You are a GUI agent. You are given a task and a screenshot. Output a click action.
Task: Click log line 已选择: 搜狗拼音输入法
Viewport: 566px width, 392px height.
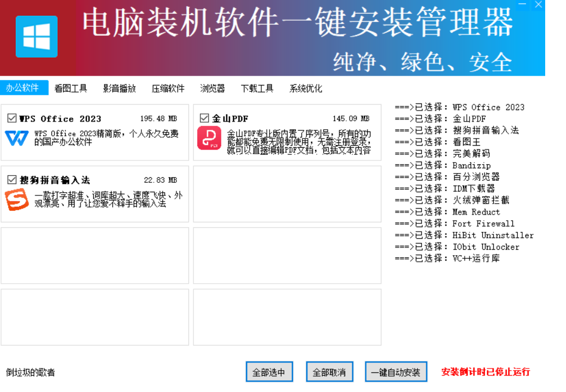tap(456, 130)
